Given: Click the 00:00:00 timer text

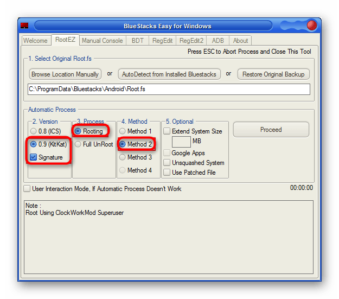Looking at the screenshot, I should [x=302, y=188].
